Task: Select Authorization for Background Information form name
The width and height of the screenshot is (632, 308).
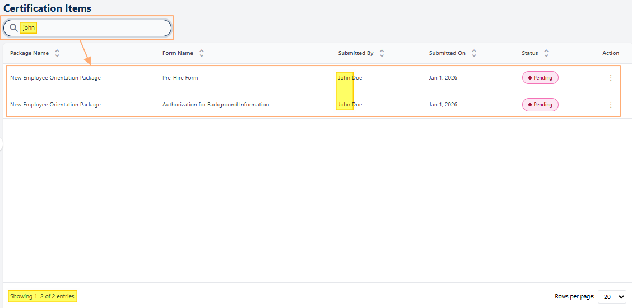Action: (x=216, y=105)
